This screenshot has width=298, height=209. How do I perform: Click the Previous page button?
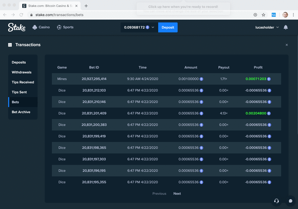pyautogui.click(x=159, y=193)
